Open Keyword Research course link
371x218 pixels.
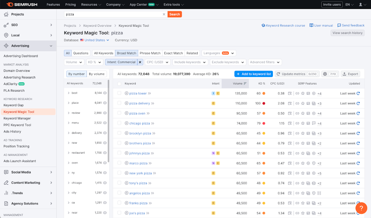[283, 25]
